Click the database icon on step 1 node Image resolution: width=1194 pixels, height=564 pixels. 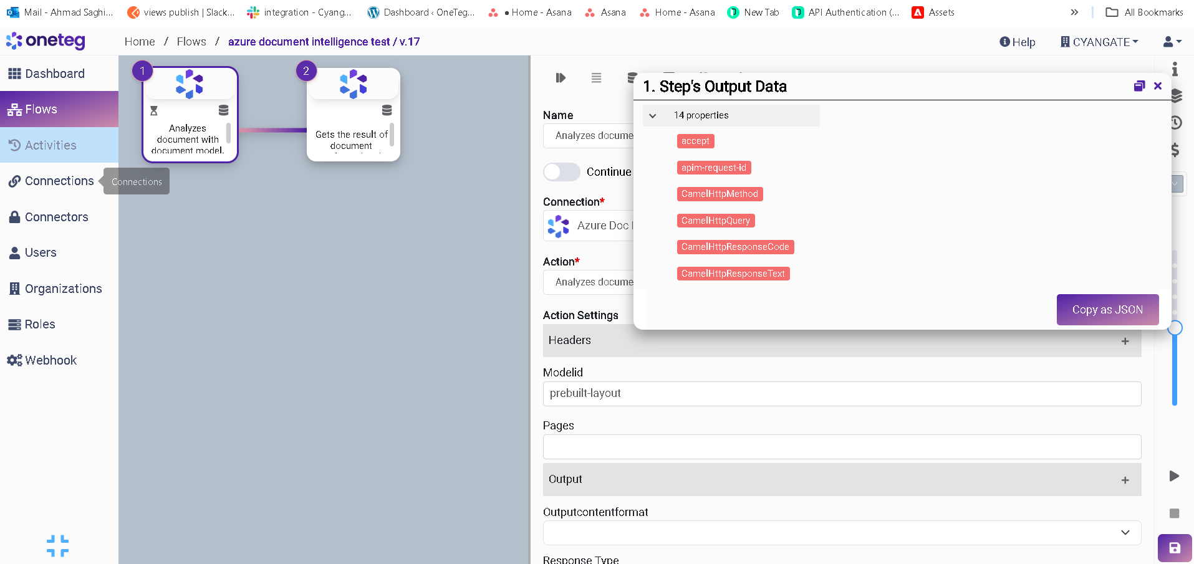click(223, 110)
